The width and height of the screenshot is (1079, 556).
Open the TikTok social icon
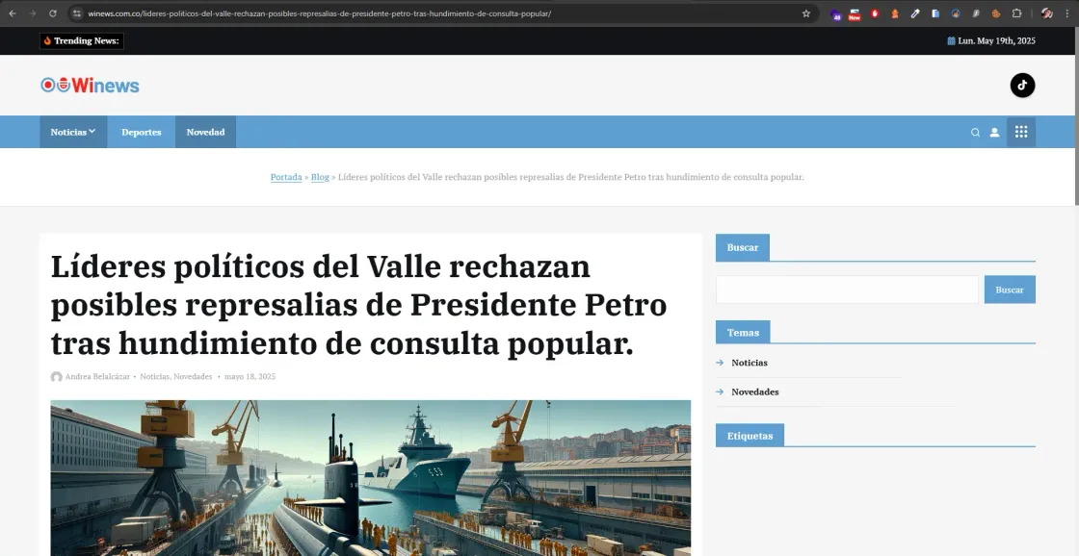tap(1022, 86)
